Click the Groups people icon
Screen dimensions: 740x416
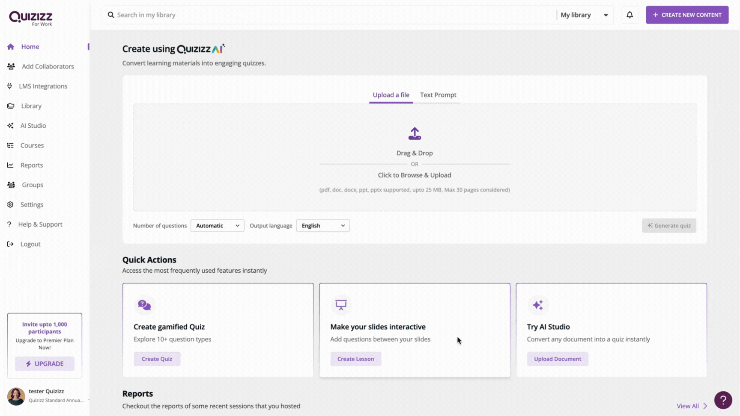11,185
